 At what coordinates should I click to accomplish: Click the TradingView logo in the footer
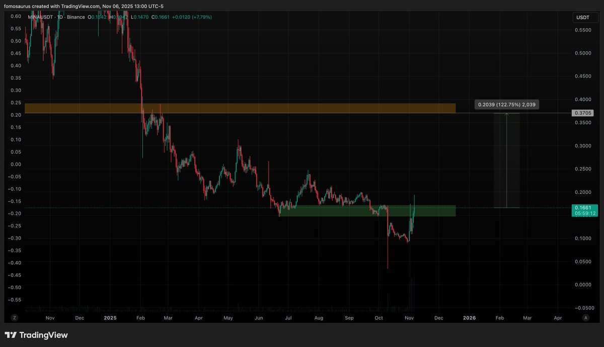[x=36, y=335]
